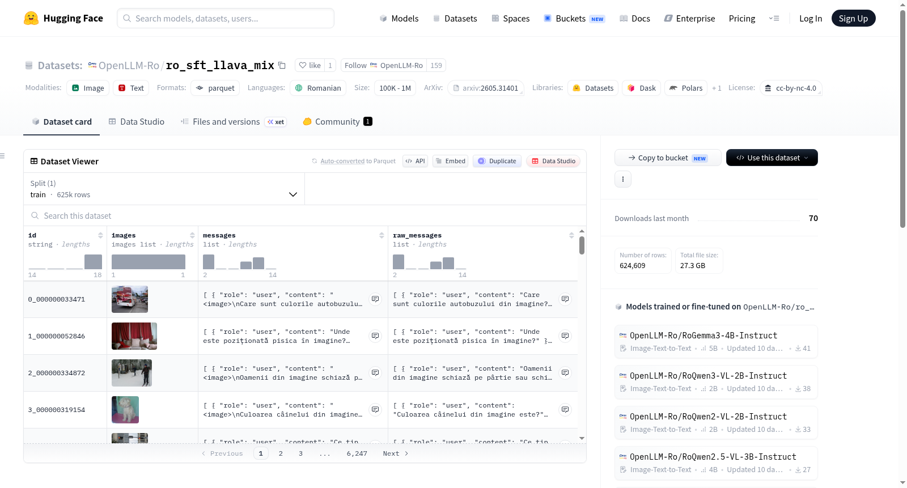Open the RoGemma3-4B-Instruct model card

click(x=716, y=341)
